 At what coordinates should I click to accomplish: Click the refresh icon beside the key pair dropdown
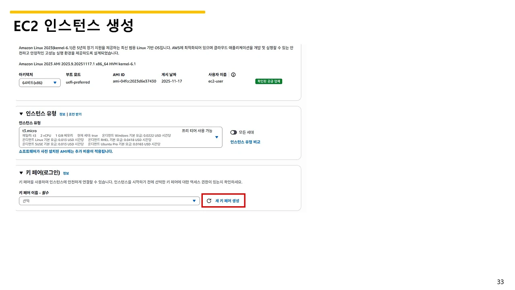pyautogui.click(x=209, y=201)
